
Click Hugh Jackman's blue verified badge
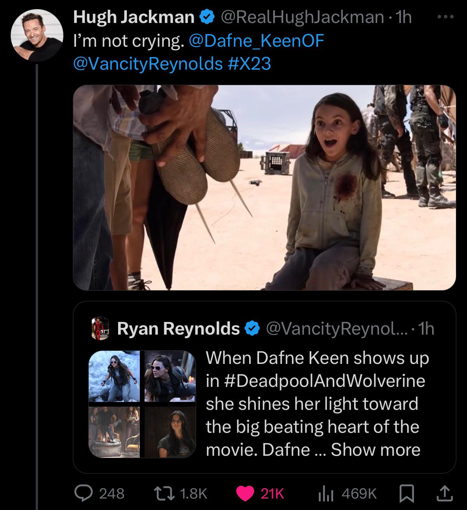pos(207,17)
